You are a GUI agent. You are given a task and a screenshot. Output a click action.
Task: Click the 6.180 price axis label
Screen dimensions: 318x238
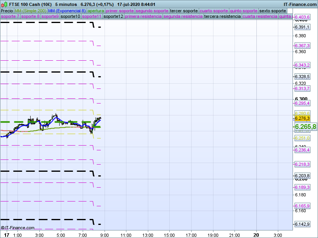pos(301,195)
